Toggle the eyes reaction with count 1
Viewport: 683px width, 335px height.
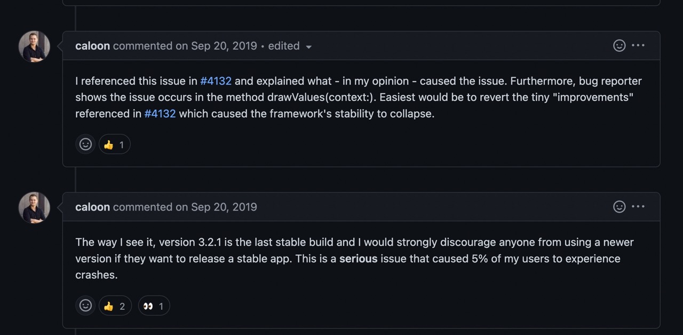click(x=154, y=306)
